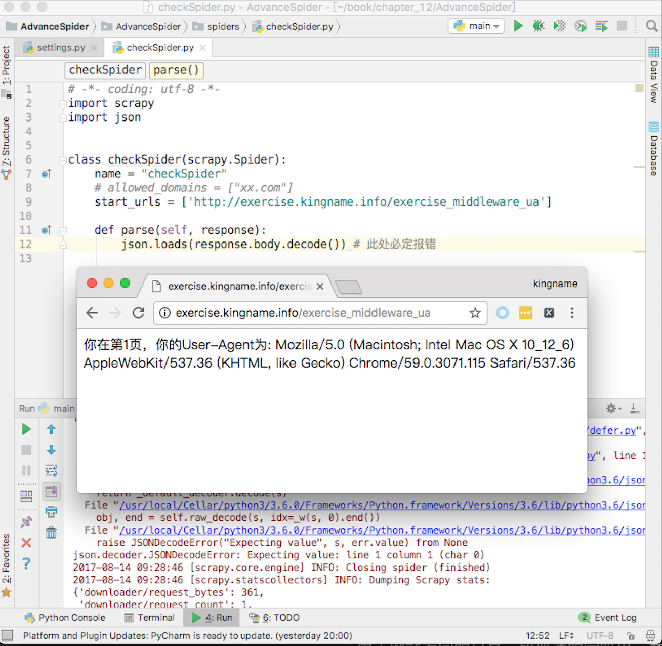Run with Coverage from the top toolbar

click(559, 26)
